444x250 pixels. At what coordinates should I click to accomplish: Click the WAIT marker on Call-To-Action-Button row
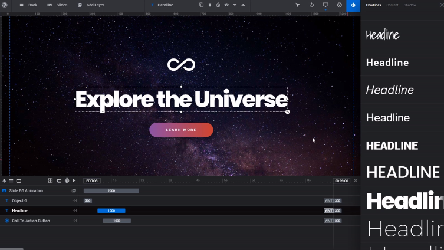328,221
